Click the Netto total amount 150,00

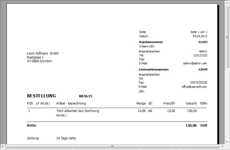tap(191, 126)
